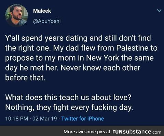Click the FUNsubstance.com watermark logo
Screen dimensions: 164x136
pyautogui.click(x=137, y=132)
